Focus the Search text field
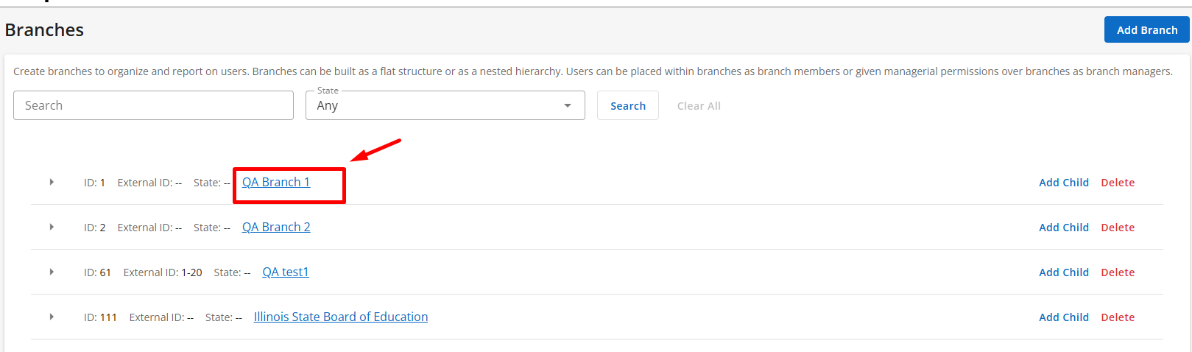 153,105
